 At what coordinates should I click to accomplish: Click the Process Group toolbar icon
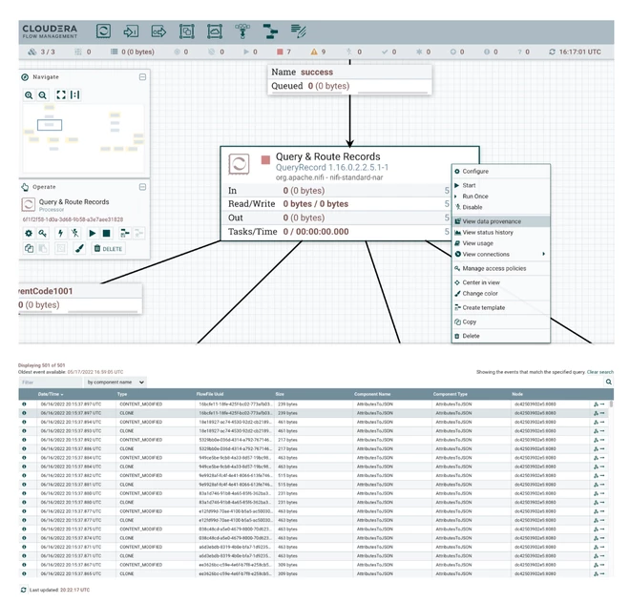(187, 31)
